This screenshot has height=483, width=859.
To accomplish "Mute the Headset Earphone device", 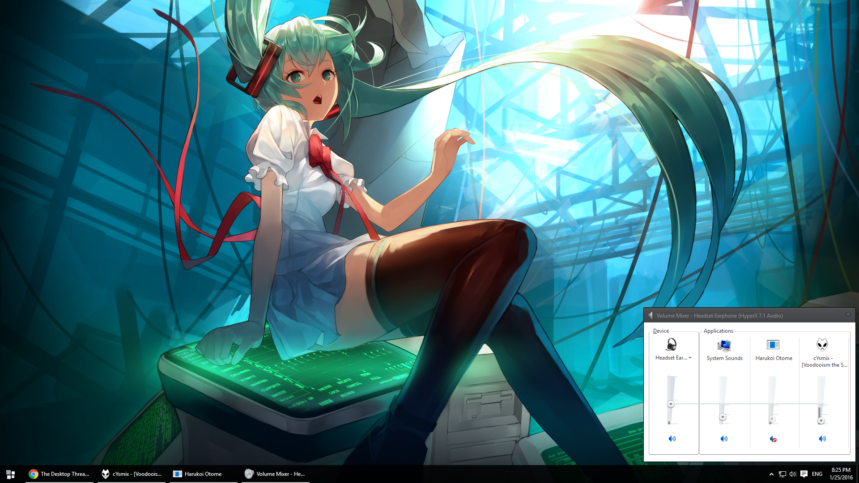I will pyautogui.click(x=672, y=439).
